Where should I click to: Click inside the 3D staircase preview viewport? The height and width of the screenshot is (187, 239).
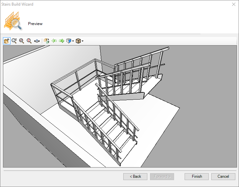point(120,106)
